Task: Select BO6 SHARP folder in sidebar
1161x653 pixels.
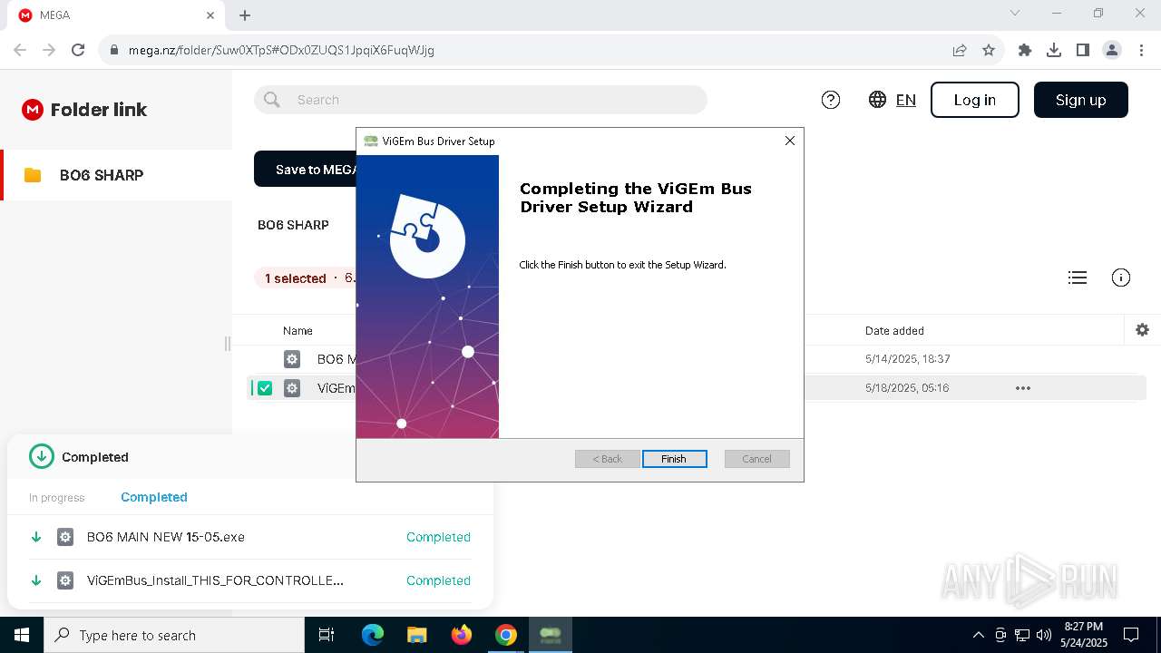Action: 116,175
